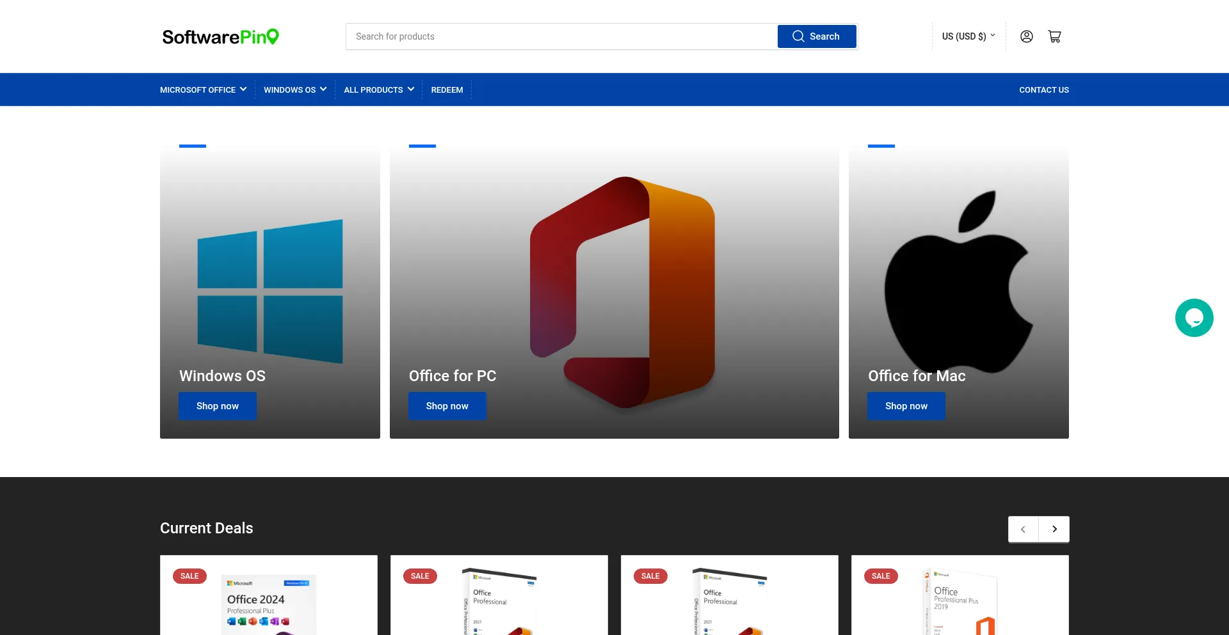Click Shop now under Office for Mac
The height and width of the screenshot is (635, 1229).
click(x=906, y=406)
